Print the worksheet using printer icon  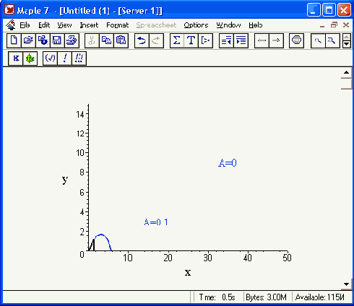tap(72, 40)
